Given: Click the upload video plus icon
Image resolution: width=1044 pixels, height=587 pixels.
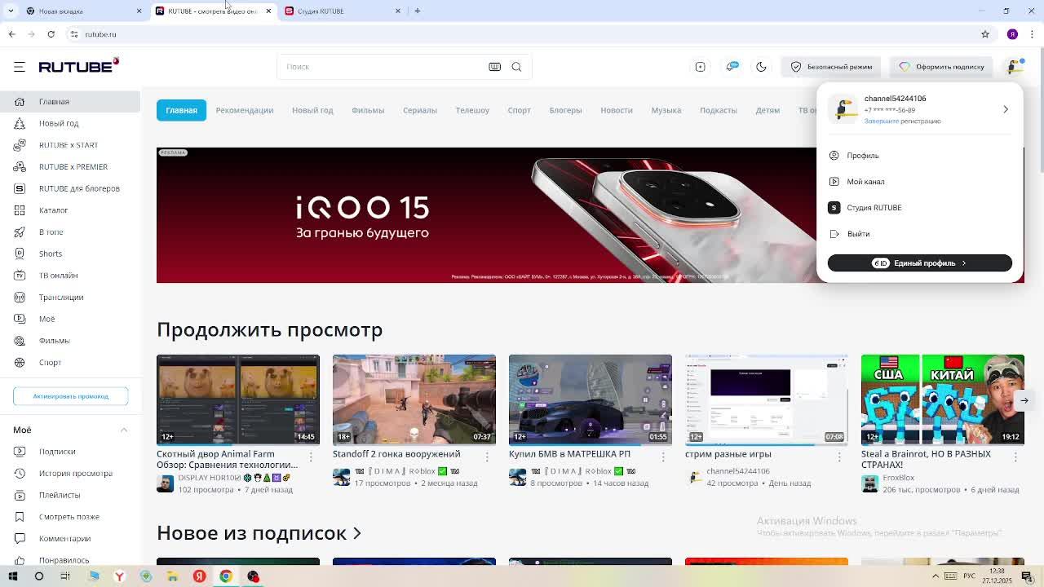Looking at the screenshot, I should 700,67.
